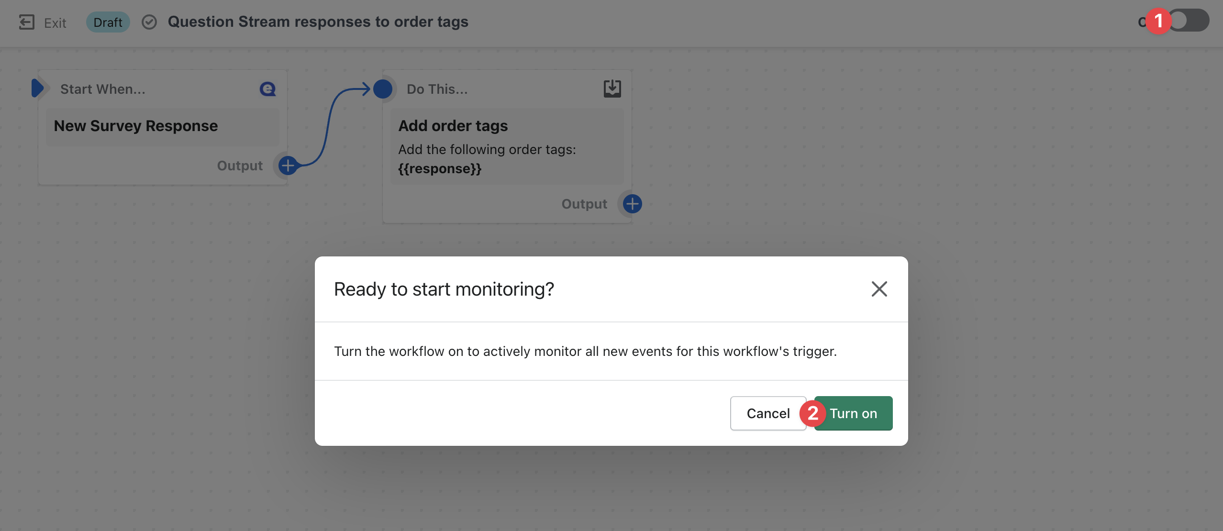Click the Draft status badge
The width and height of the screenshot is (1223, 531).
(x=108, y=22)
